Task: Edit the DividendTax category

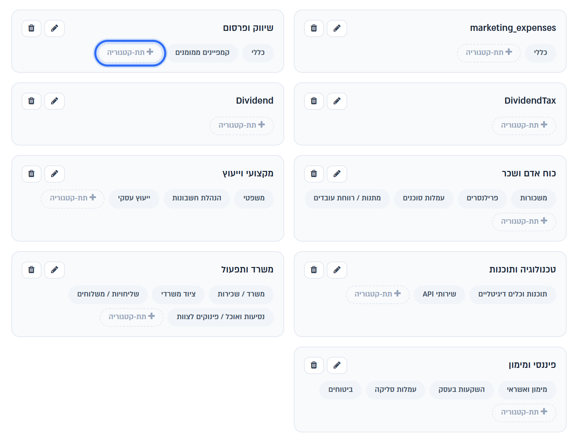Action: 337,101
